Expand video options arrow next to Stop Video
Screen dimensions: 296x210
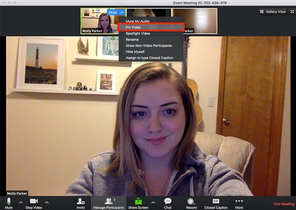(x=47, y=202)
